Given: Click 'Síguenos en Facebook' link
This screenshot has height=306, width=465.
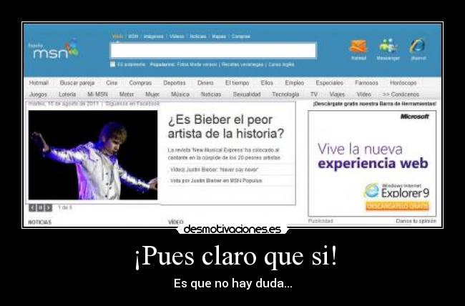Looking at the screenshot, I should (x=132, y=104).
